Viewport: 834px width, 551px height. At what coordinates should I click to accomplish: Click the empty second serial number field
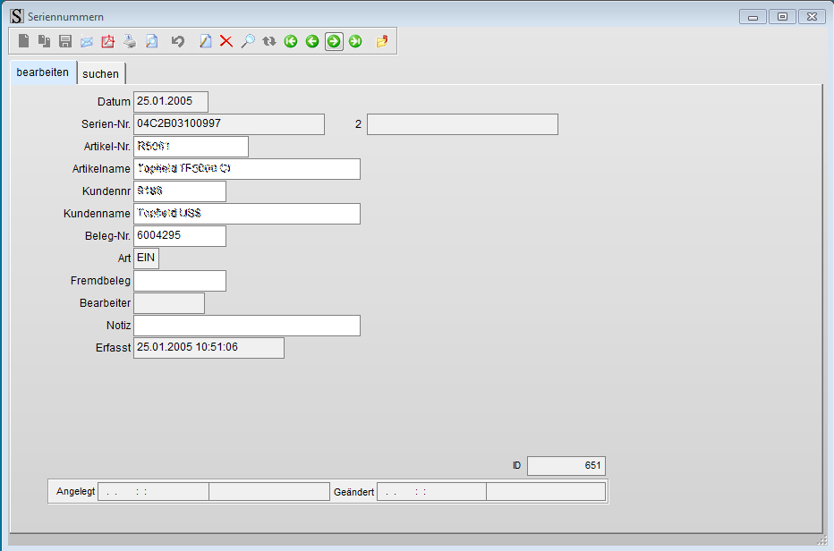tap(463, 124)
